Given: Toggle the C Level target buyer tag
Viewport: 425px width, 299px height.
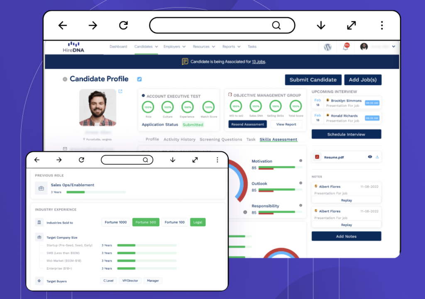Looking at the screenshot, I should pyautogui.click(x=108, y=281).
